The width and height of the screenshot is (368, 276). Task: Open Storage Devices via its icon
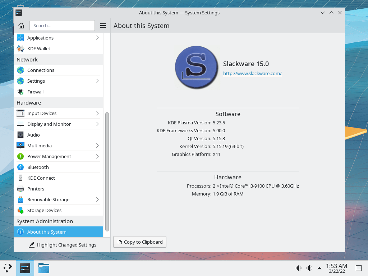[20, 211]
